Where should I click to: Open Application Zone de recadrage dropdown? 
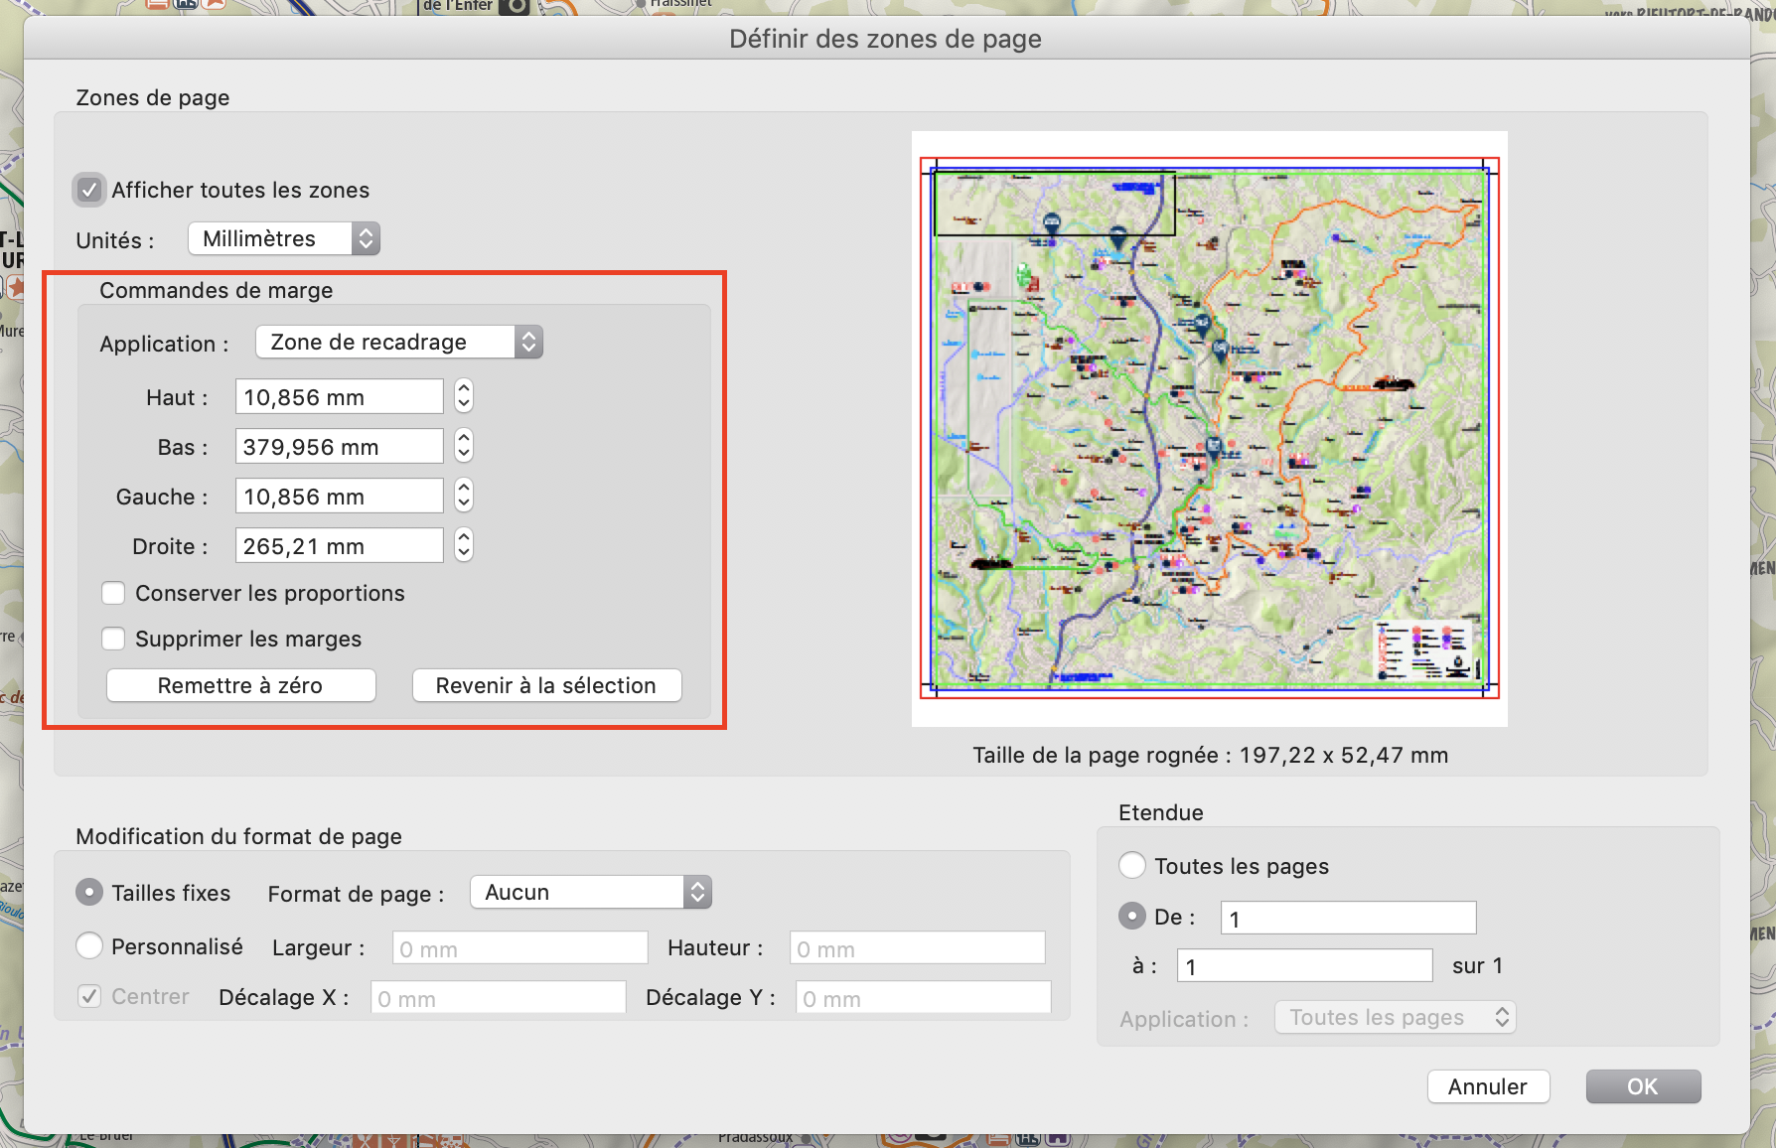point(398,343)
